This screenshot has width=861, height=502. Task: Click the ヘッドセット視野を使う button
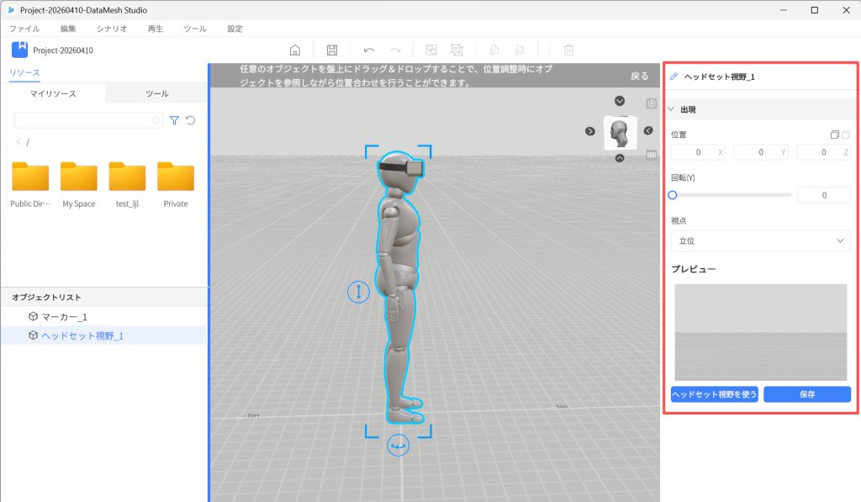click(x=715, y=394)
